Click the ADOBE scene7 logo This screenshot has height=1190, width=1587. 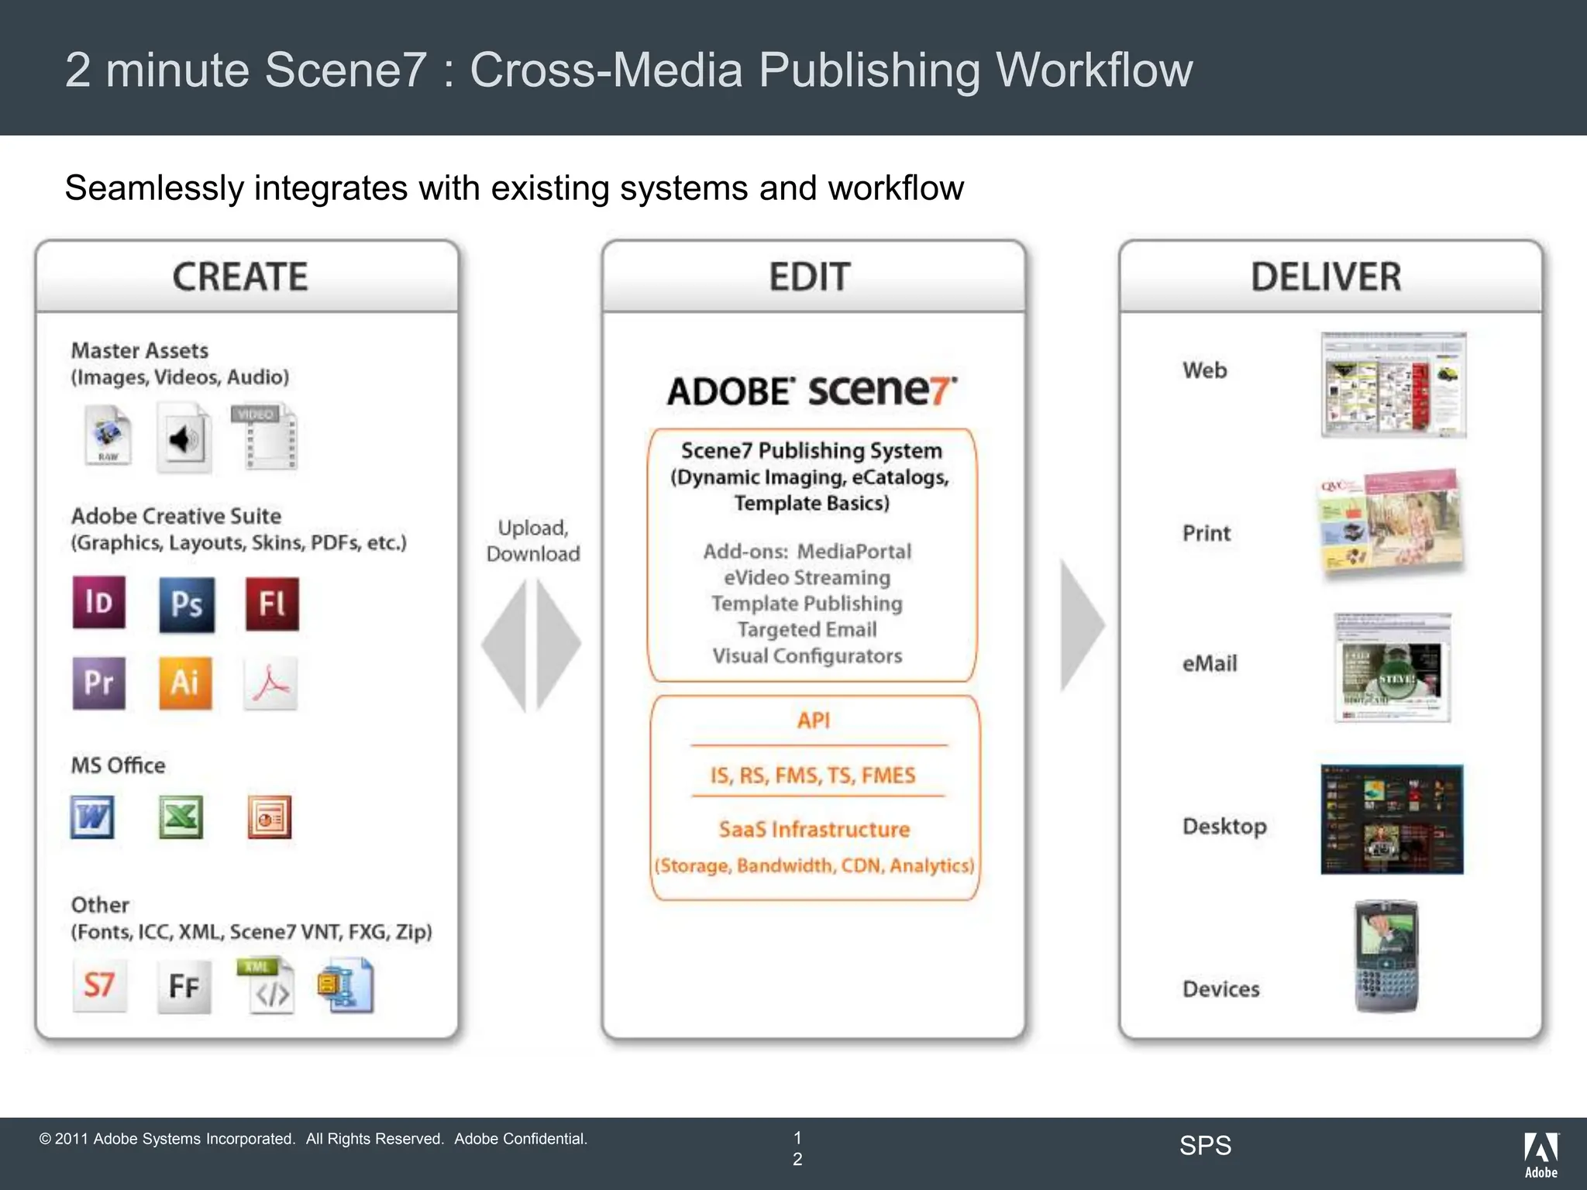pyautogui.click(x=812, y=390)
